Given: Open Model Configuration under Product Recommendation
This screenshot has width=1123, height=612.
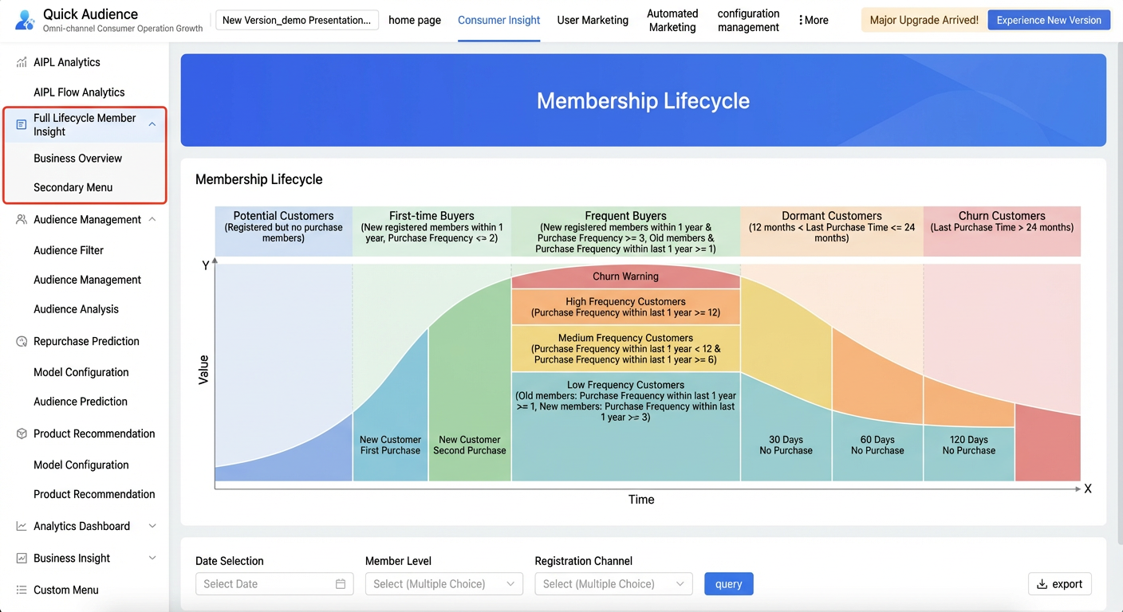Looking at the screenshot, I should click(x=81, y=465).
